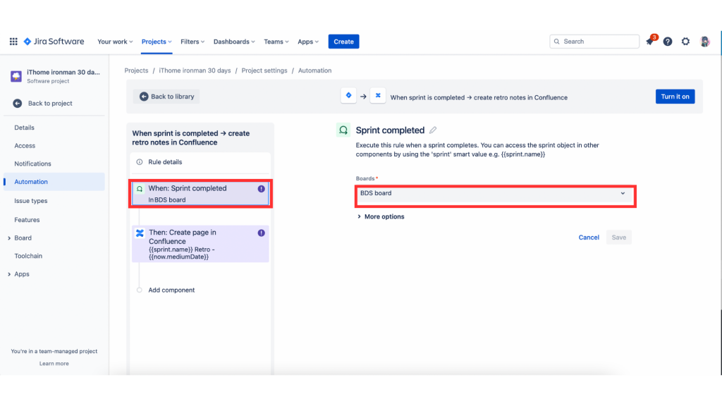Select the Then: Create page in Confluence step

pos(200,244)
